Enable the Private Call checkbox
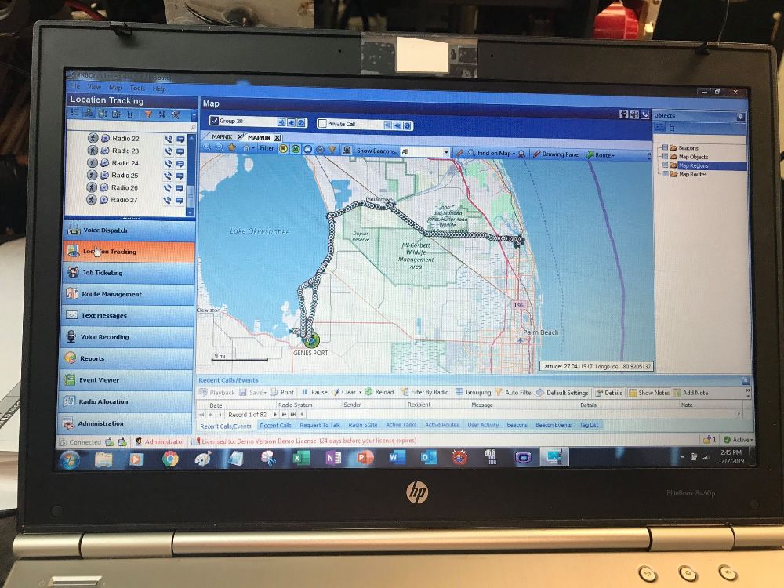Viewport: 784px width, 588px height. [322, 124]
